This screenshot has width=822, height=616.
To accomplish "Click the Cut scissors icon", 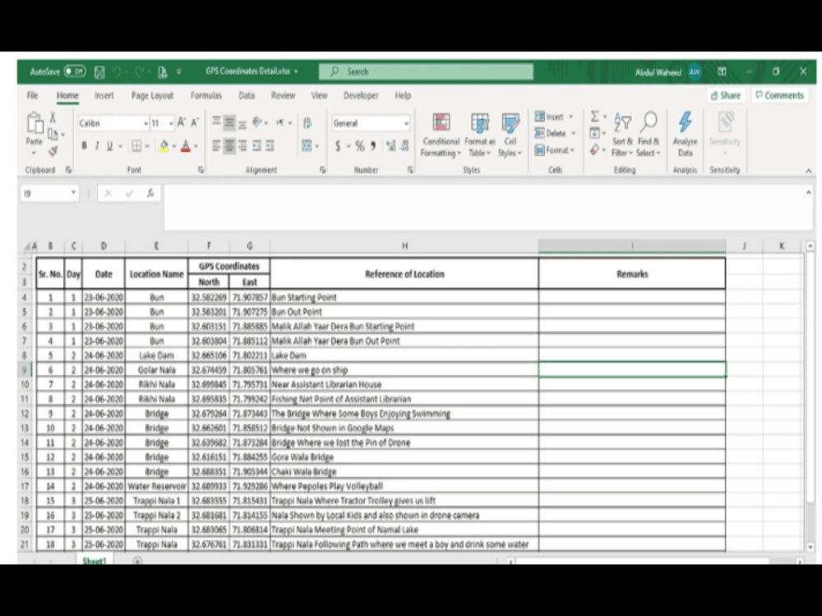I will [x=53, y=117].
